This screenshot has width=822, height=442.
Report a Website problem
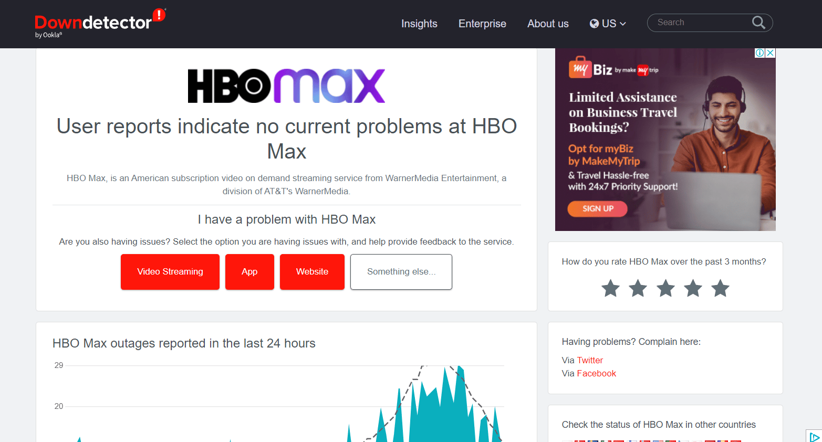pyautogui.click(x=312, y=272)
